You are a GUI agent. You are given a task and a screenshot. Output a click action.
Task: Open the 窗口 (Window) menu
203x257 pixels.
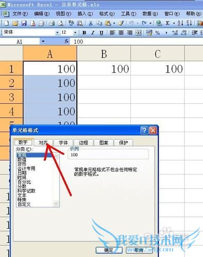pyautogui.click(x=172, y=13)
